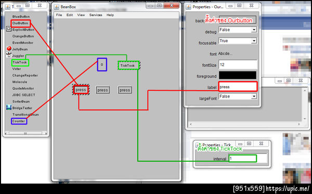This screenshot has width=312, height=194.
Task: Click the Java icon in Properties OurButton title bar
Action: (188, 7)
